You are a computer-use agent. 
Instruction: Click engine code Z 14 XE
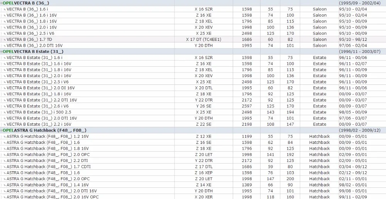[x=203, y=185]
